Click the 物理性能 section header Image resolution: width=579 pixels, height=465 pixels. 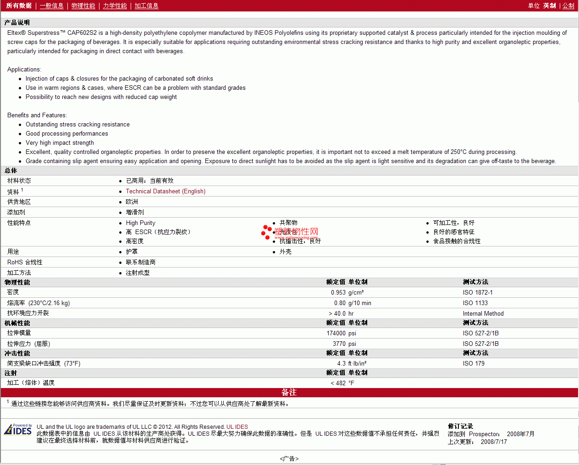17,282
